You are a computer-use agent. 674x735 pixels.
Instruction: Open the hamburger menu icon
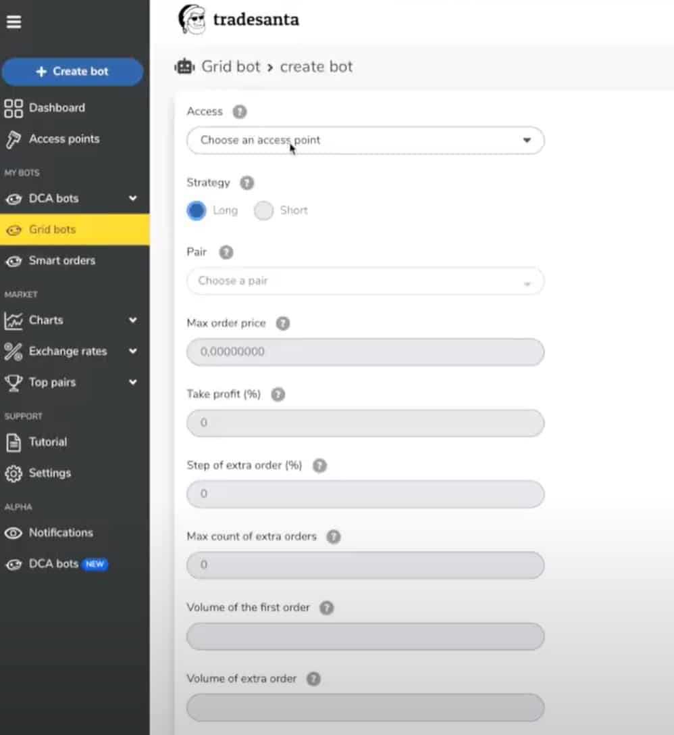tap(14, 22)
